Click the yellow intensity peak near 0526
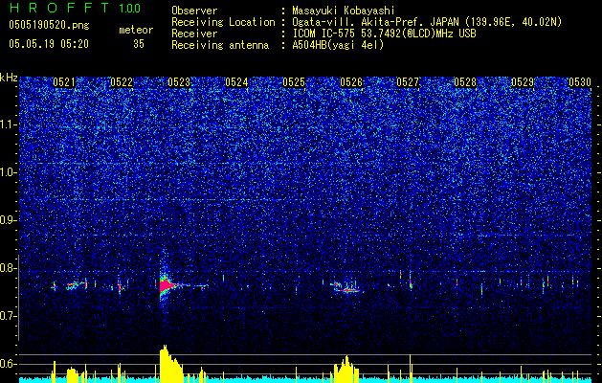Viewport: 602px width, 383px height. click(346, 369)
